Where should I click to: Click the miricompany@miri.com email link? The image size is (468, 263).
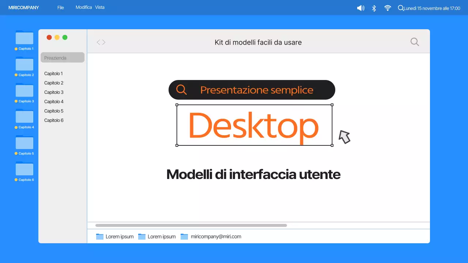coord(216,236)
